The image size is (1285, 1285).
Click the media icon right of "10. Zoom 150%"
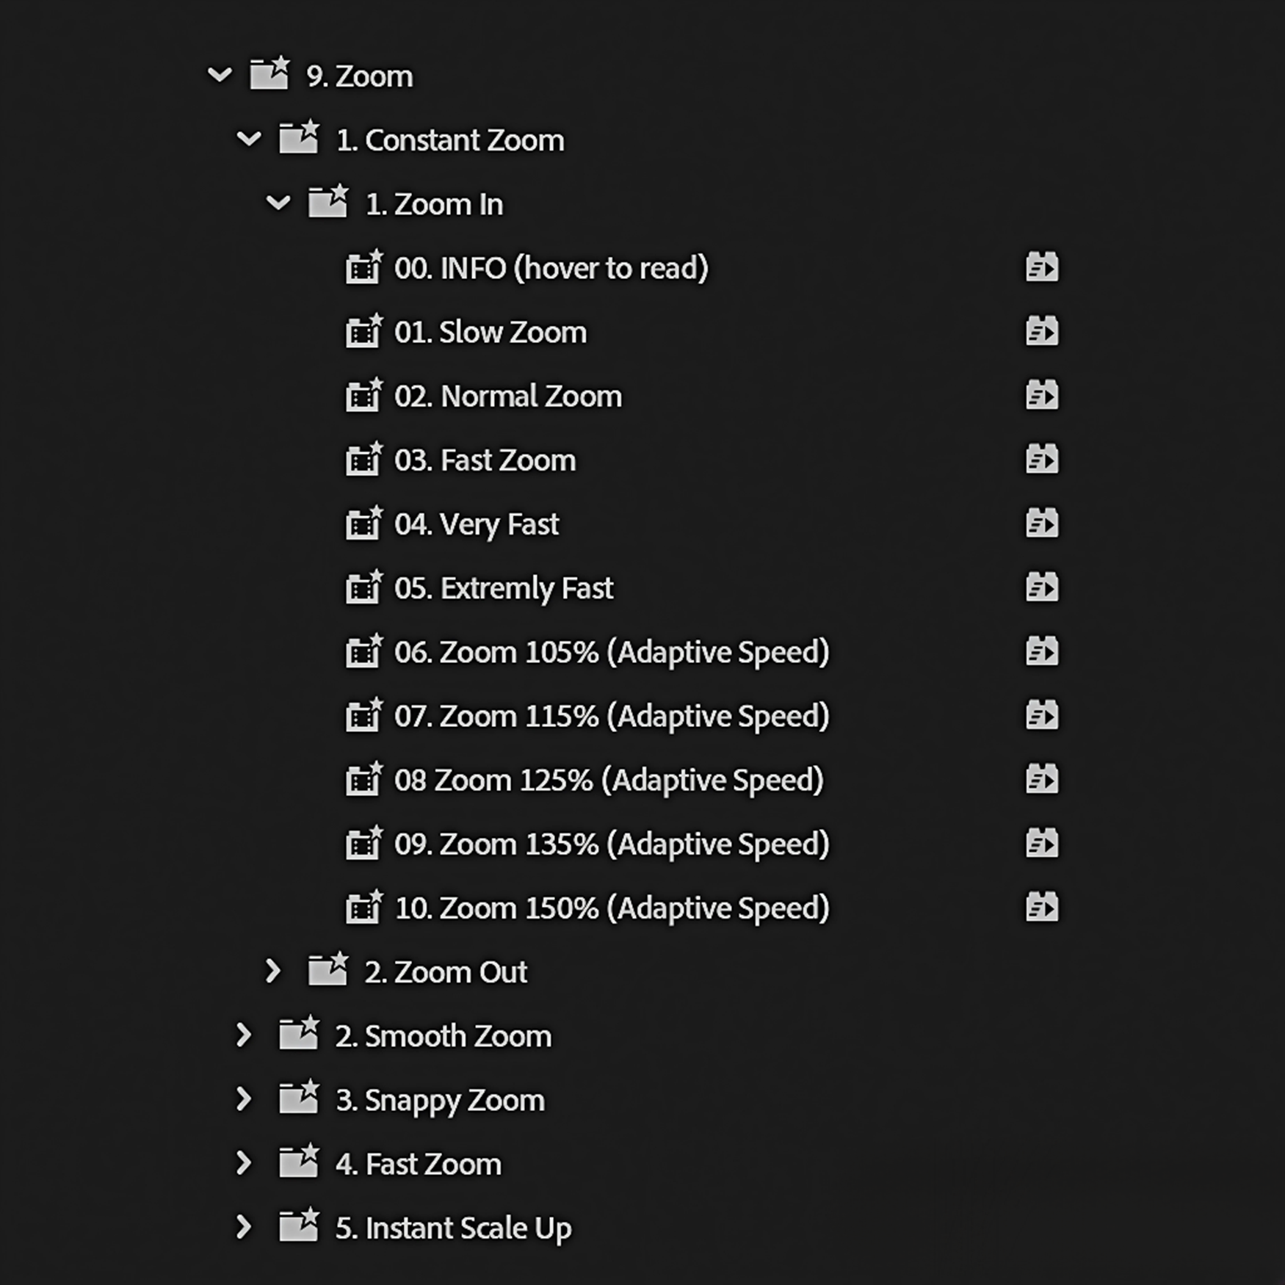pyautogui.click(x=1040, y=907)
